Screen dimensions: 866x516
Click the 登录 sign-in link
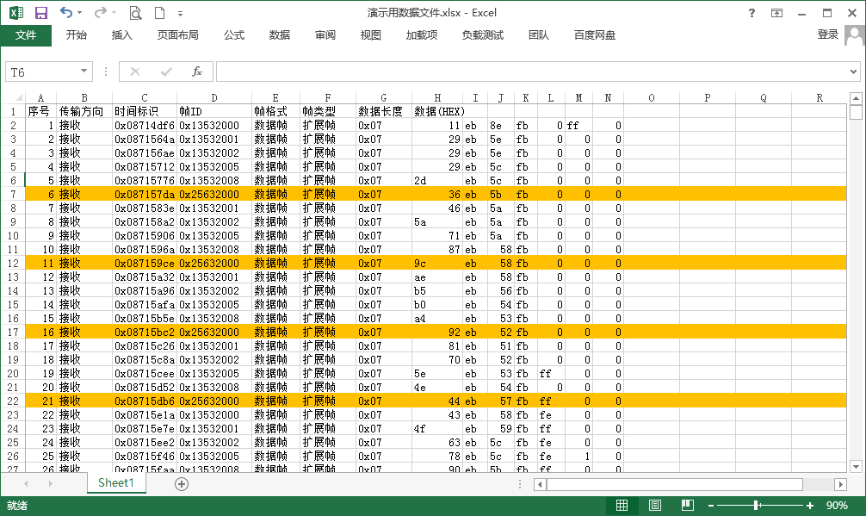pyautogui.click(x=828, y=34)
